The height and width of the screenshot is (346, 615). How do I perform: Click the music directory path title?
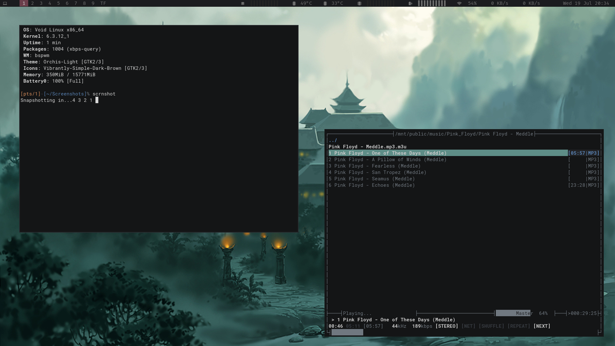click(464, 134)
